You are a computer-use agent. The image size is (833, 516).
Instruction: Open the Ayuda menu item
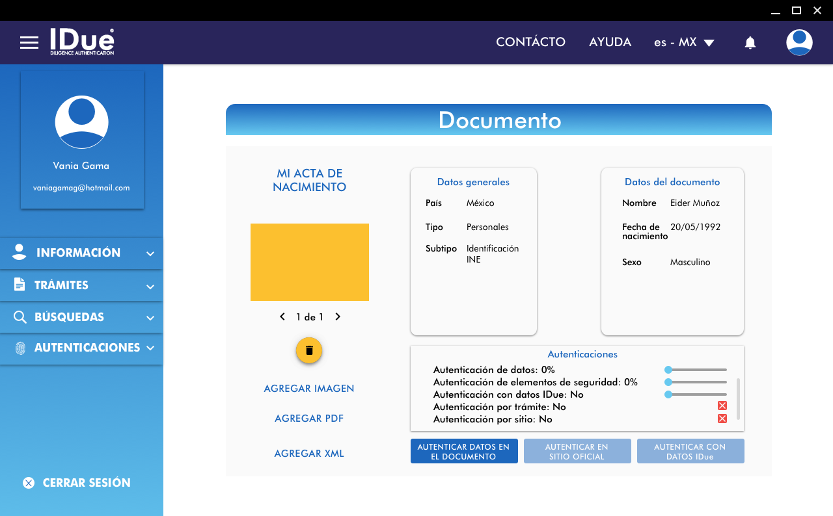pos(610,42)
